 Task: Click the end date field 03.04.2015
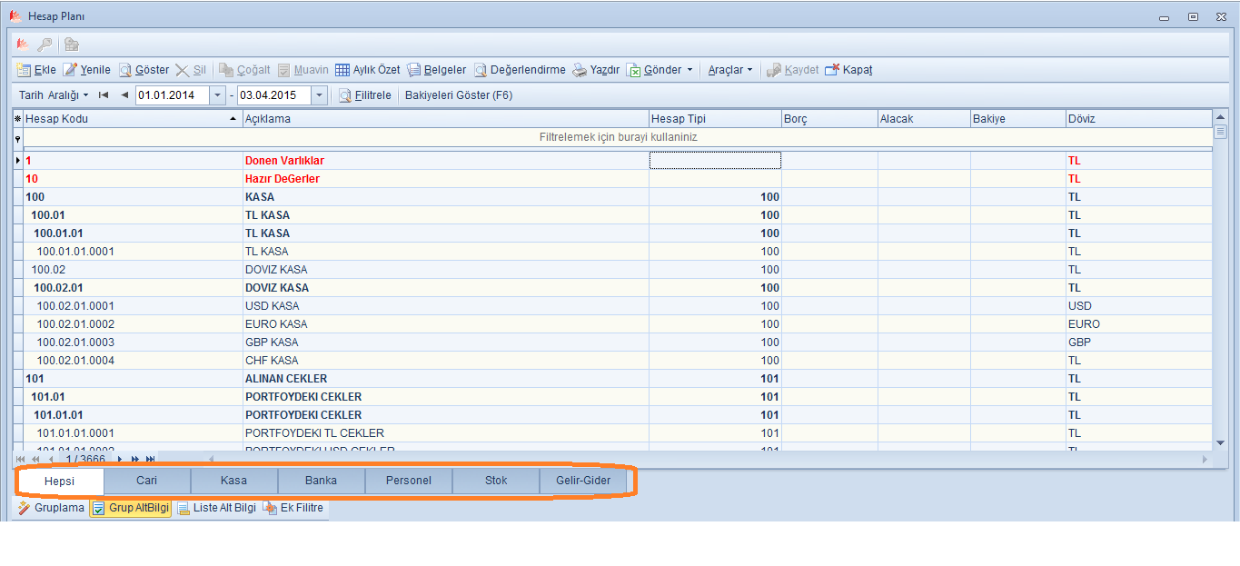273,95
